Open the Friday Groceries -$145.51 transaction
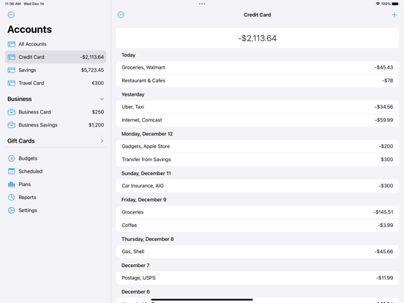Viewport: 404px width, 303px height. point(258,212)
